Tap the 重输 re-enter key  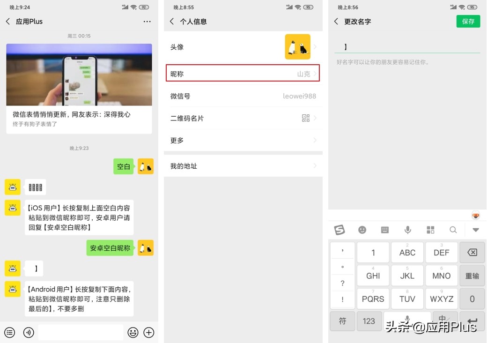[x=472, y=276]
